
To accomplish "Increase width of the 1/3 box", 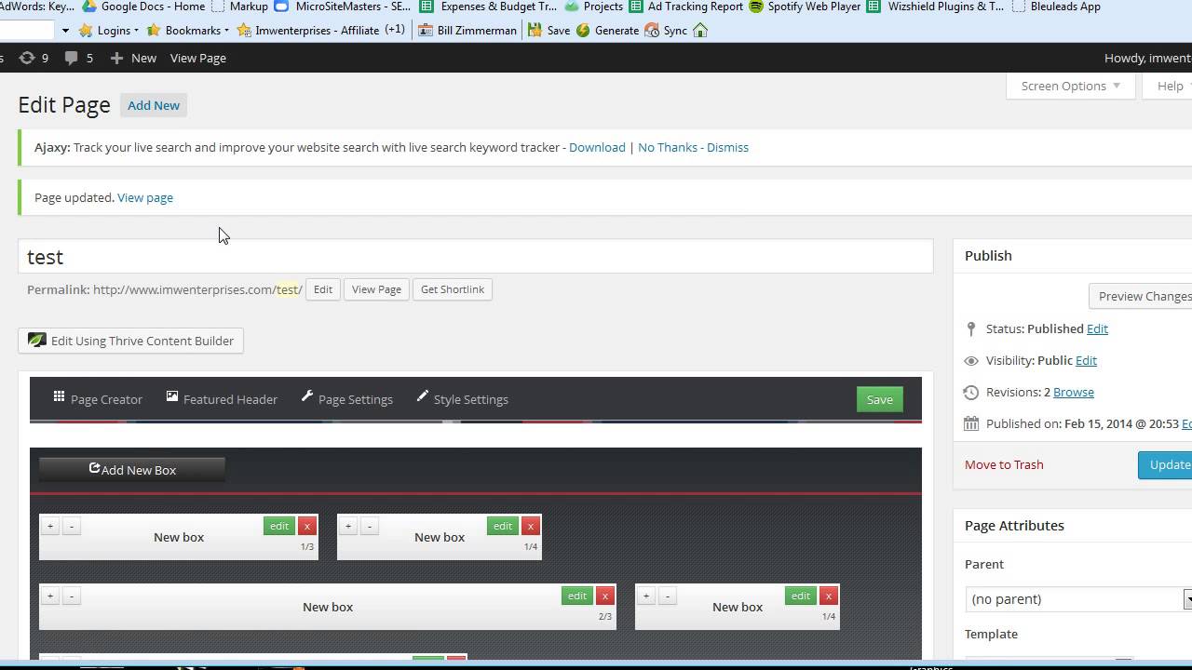I will [x=50, y=526].
